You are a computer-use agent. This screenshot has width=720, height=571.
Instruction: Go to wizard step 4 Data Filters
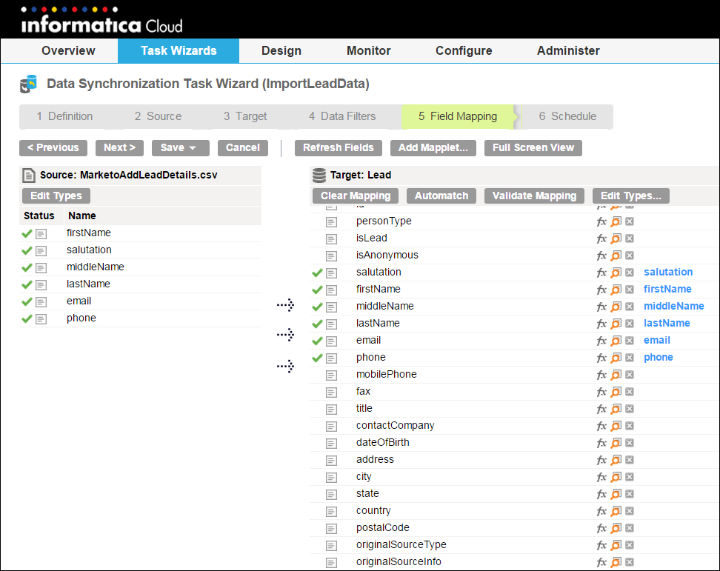coord(342,116)
